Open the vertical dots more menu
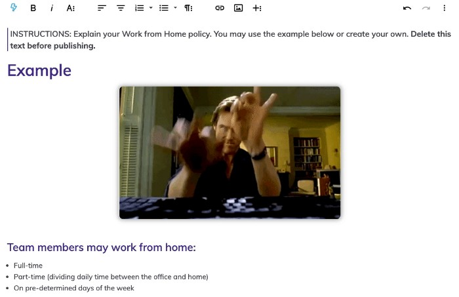Screen dimensions: 459x297 (x=445, y=8)
